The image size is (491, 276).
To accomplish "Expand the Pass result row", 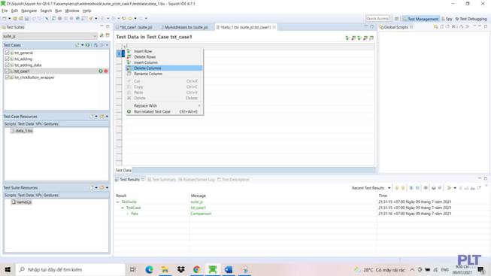I will [127, 214].
